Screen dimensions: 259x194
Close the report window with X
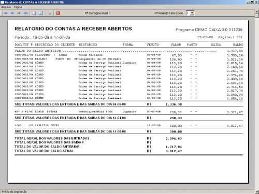[256, 2]
